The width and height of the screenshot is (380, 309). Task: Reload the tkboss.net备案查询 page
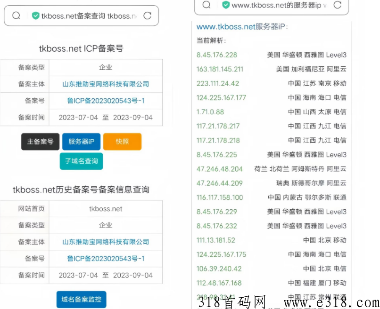tap(148, 16)
